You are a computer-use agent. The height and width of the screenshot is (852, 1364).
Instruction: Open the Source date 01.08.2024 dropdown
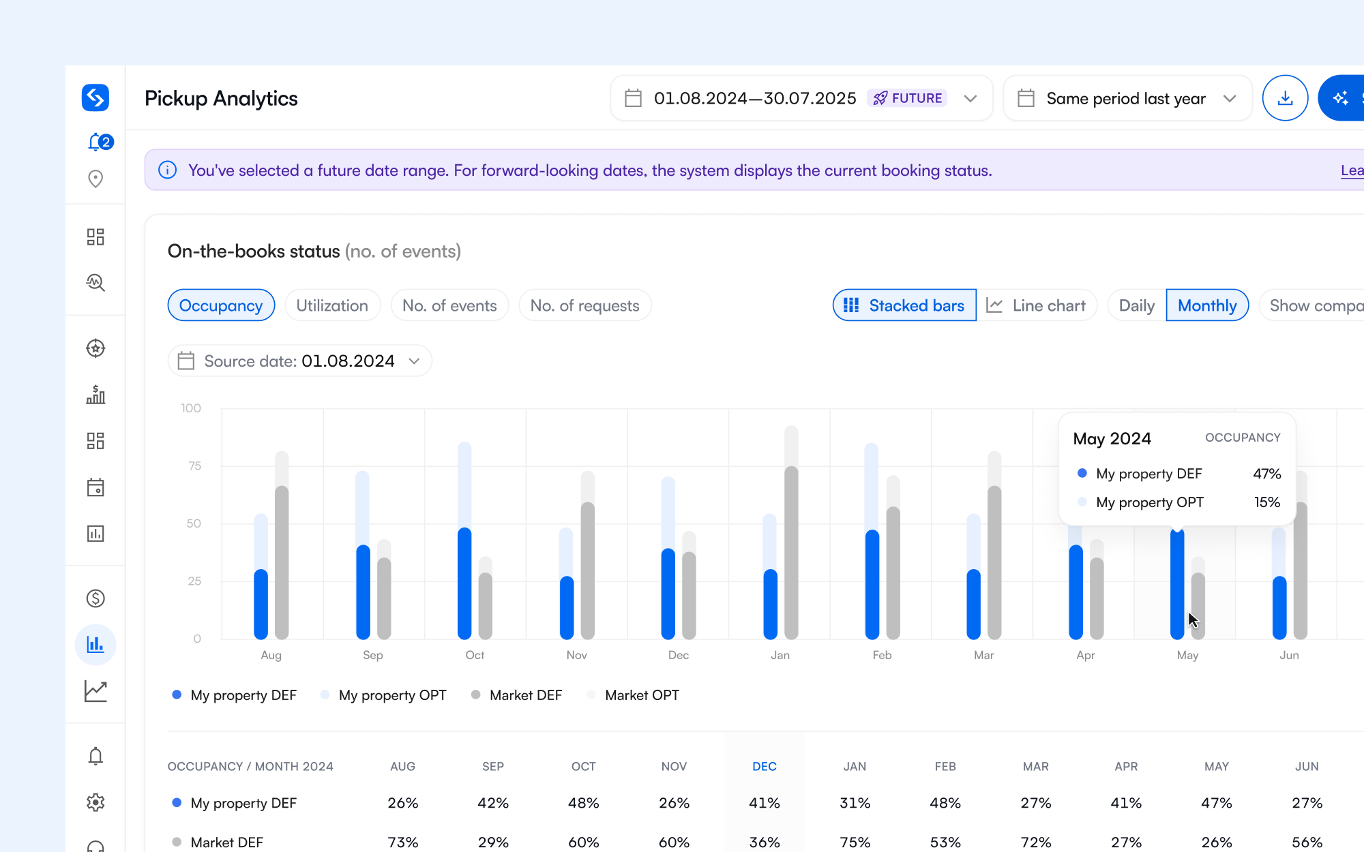[x=299, y=361]
